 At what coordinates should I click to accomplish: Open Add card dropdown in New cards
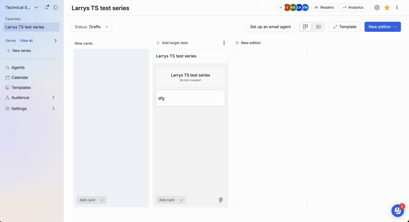point(102,200)
